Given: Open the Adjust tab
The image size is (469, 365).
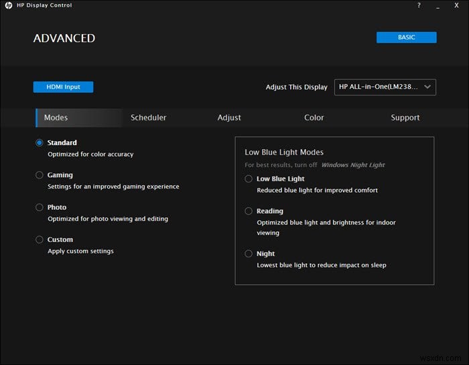Looking at the screenshot, I should 229,118.
